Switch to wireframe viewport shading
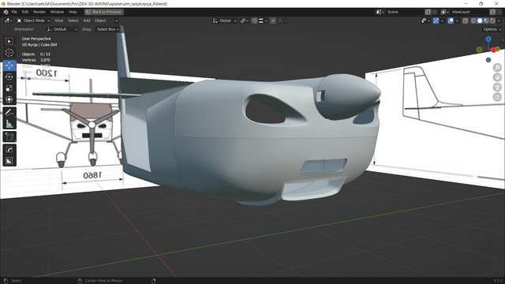Viewport: 505px width, 284px height. click(x=473, y=21)
